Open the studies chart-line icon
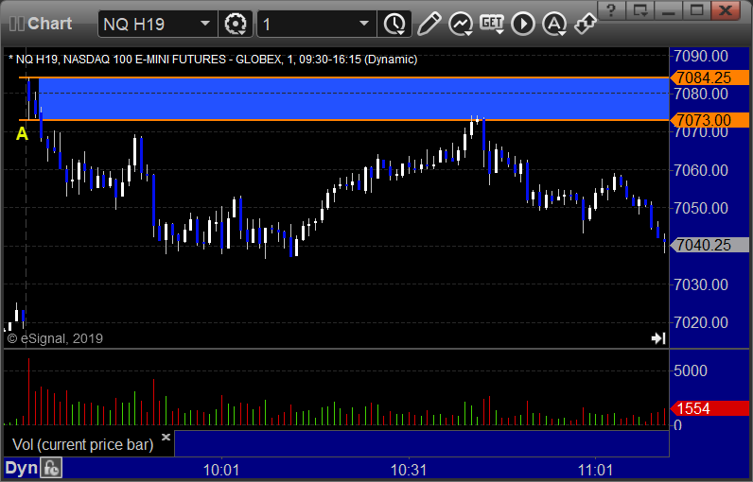This screenshot has height=482, width=753. (x=461, y=24)
